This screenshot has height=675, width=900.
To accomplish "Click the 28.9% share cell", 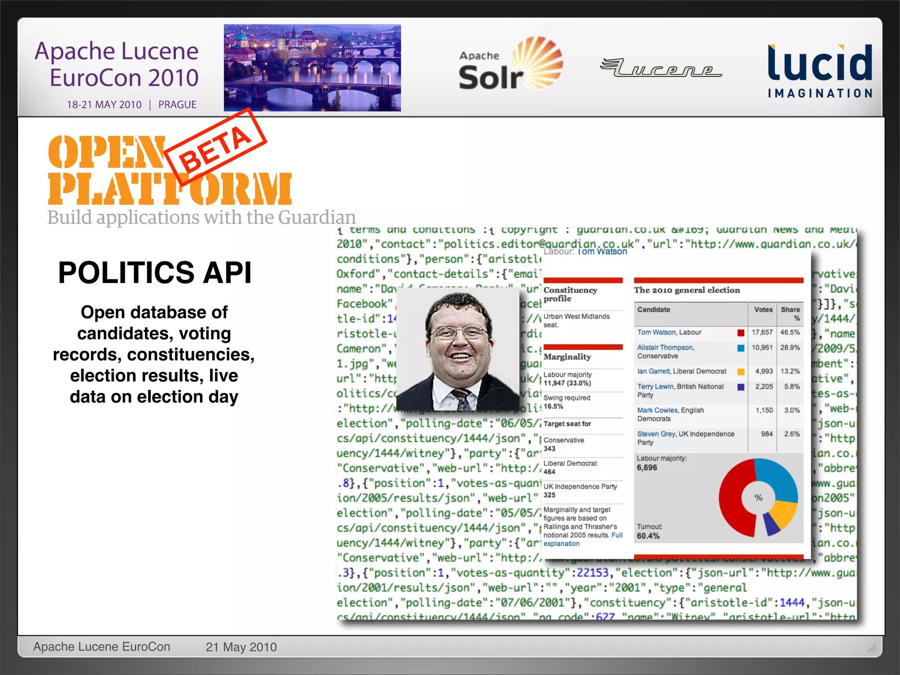I will [x=790, y=348].
